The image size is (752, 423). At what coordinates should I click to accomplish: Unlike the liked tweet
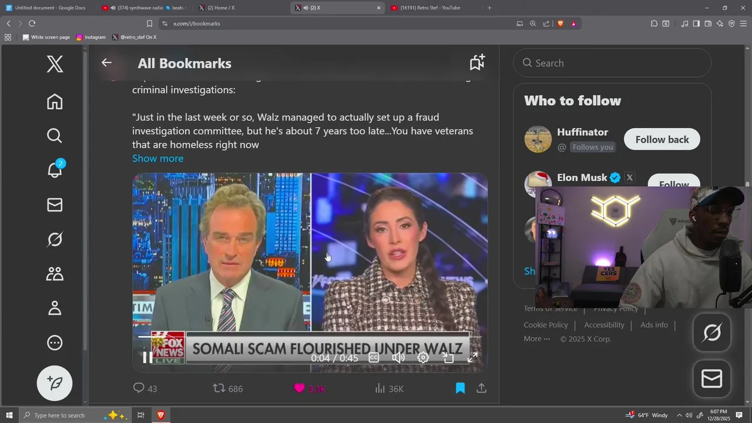pos(309,388)
